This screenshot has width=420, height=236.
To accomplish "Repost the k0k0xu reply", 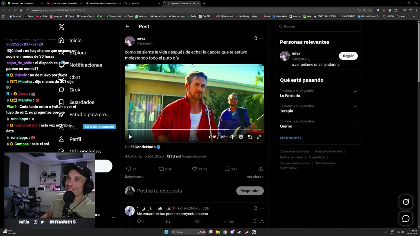I will tap(168, 222).
